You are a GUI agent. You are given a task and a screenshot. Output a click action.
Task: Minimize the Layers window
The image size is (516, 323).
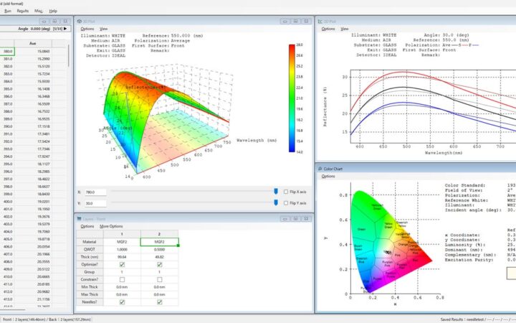285,219
